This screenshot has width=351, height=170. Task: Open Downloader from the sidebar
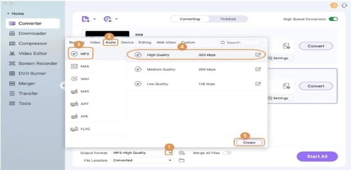pyautogui.click(x=32, y=34)
